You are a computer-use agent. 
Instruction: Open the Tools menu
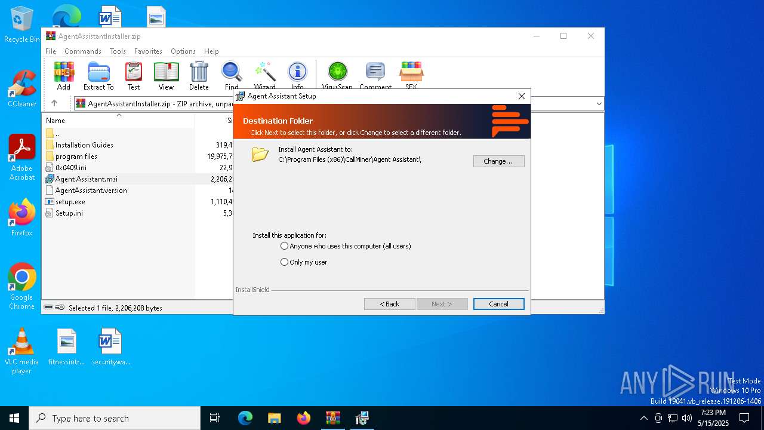click(118, 51)
